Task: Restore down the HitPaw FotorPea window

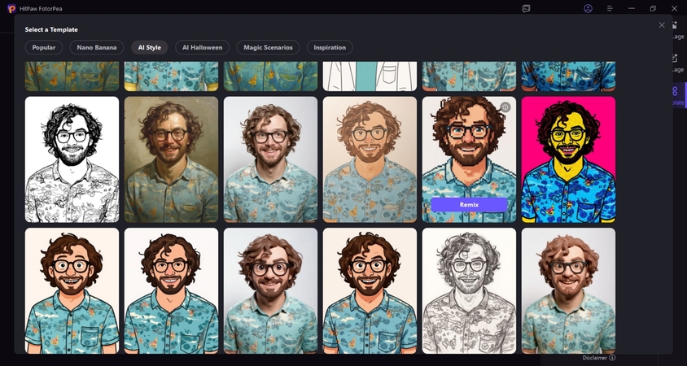Action: click(653, 8)
